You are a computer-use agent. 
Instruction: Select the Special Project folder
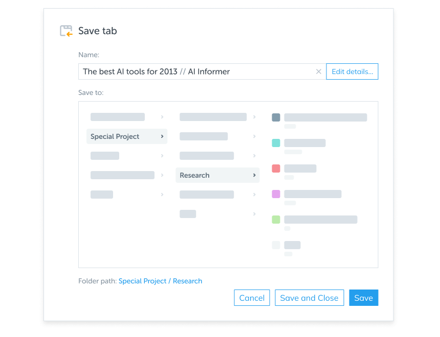point(115,136)
